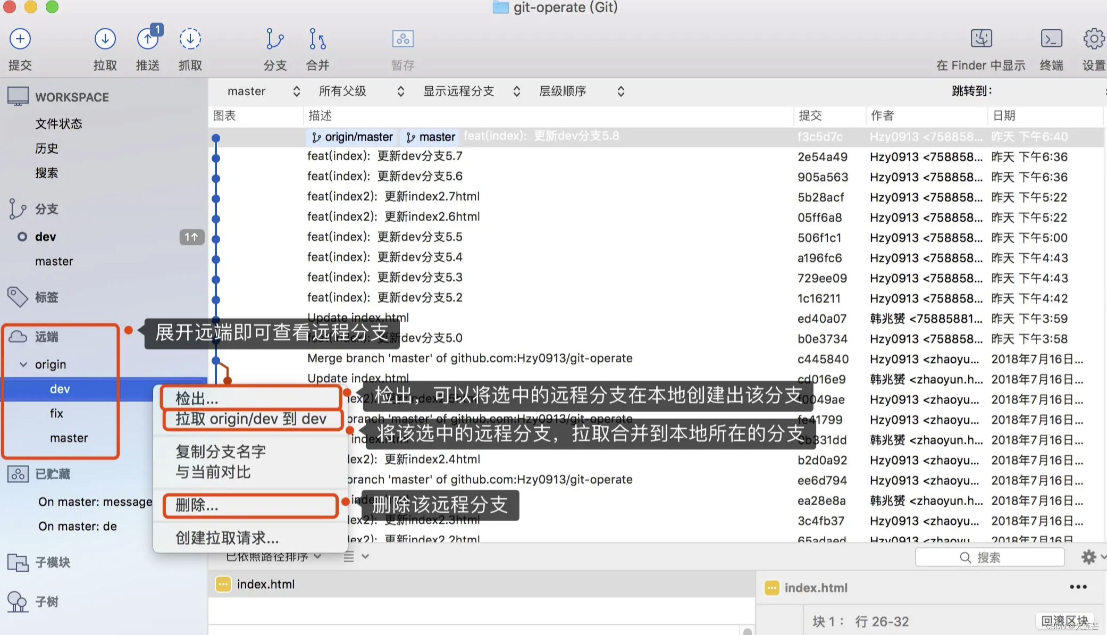
Task: Click the 合并 (Merge) toolbar icon
Action: click(316, 39)
